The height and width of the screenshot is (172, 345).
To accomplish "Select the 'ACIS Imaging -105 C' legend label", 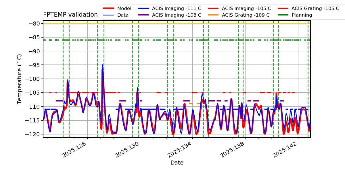I will tap(246, 9).
